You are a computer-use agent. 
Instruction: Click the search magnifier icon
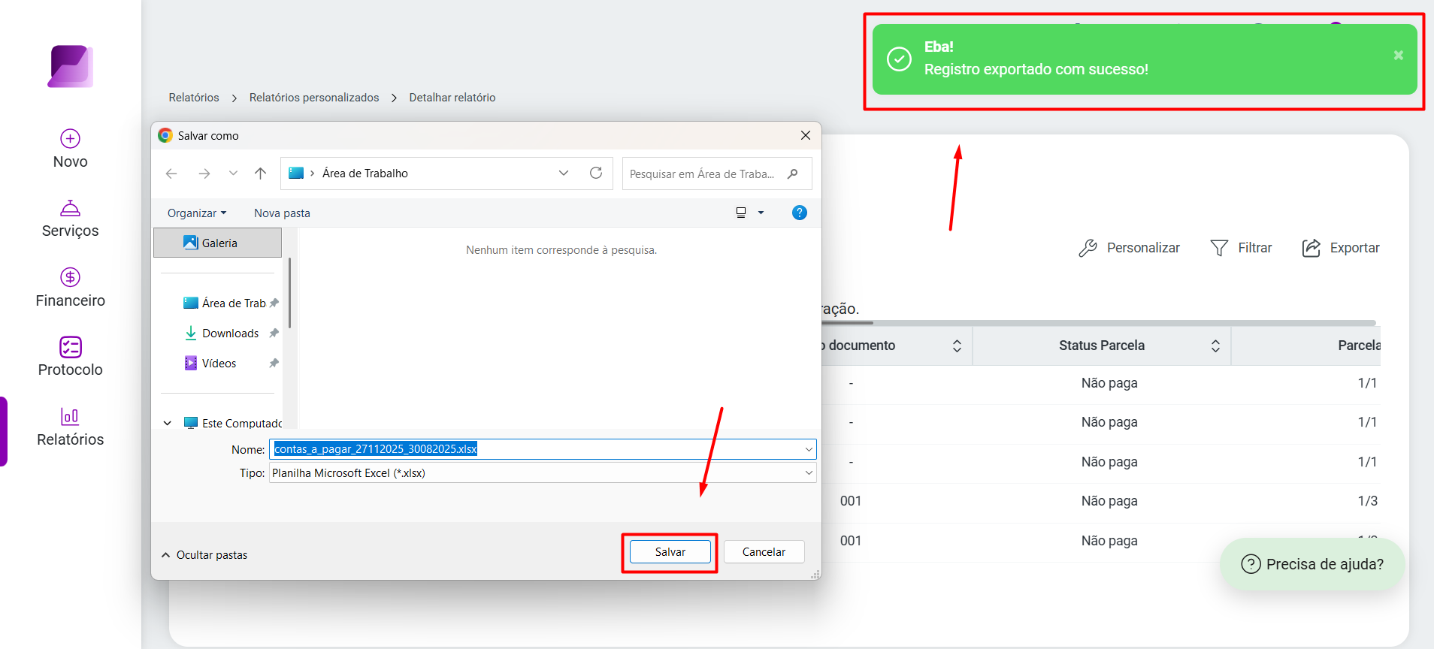click(x=792, y=174)
